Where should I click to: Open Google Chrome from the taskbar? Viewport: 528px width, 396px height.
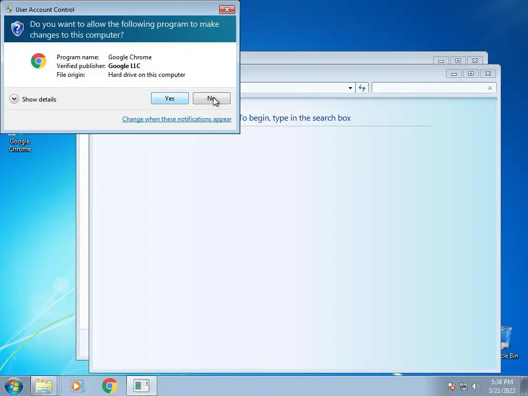pos(109,386)
